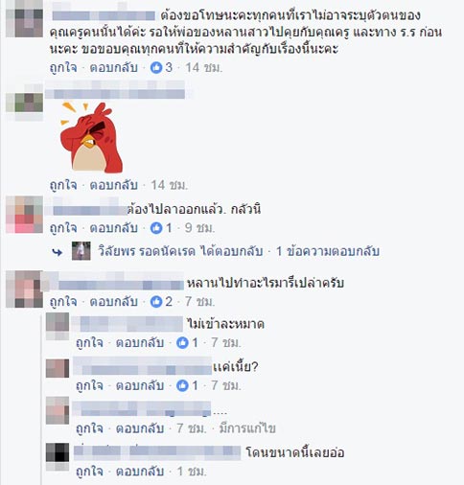Click the reply arrow icon before วิลัยพร

coord(58,252)
